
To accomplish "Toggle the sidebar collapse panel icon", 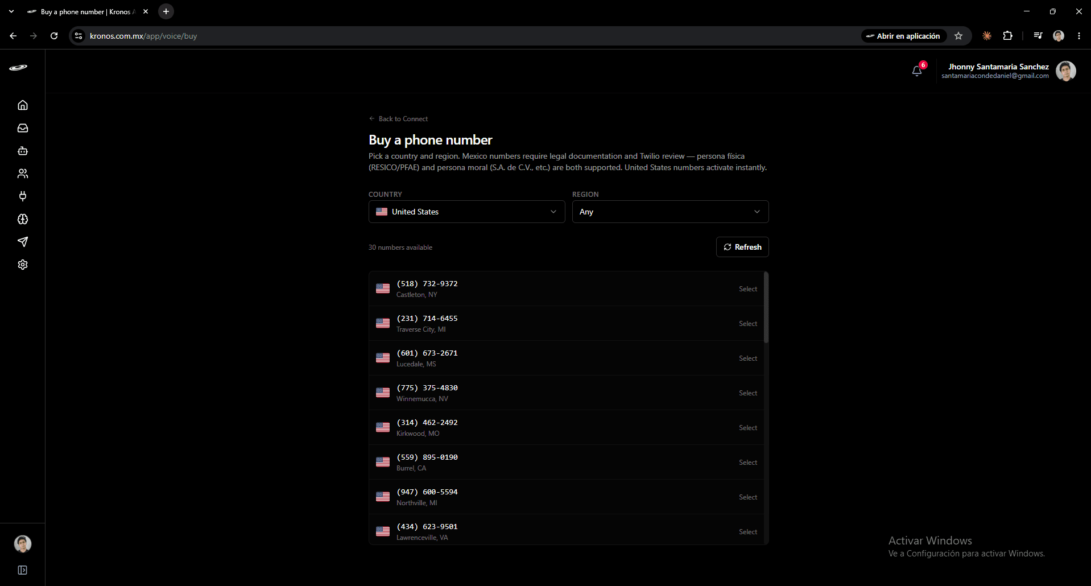I will [x=23, y=570].
